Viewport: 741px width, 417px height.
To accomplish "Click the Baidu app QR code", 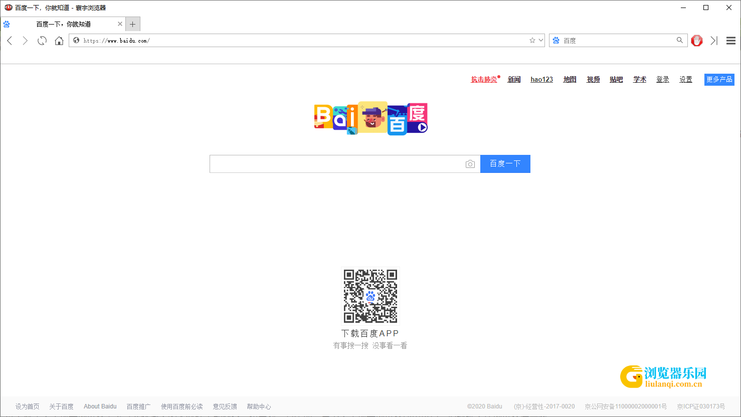I will [370, 296].
